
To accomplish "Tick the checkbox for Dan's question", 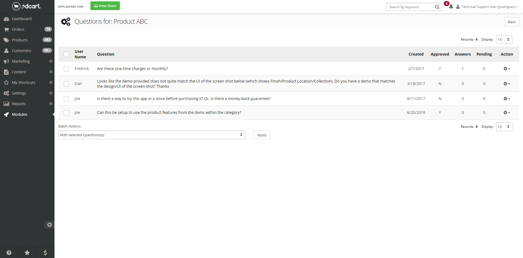I will point(66,84).
